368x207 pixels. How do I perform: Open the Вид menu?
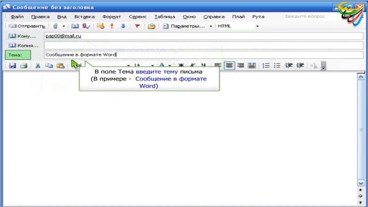click(62, 17)
